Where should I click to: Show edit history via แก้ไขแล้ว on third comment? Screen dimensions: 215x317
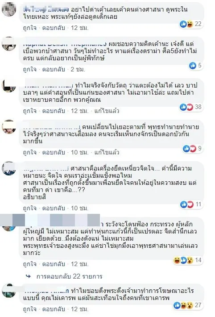click(x=107, y=111)
